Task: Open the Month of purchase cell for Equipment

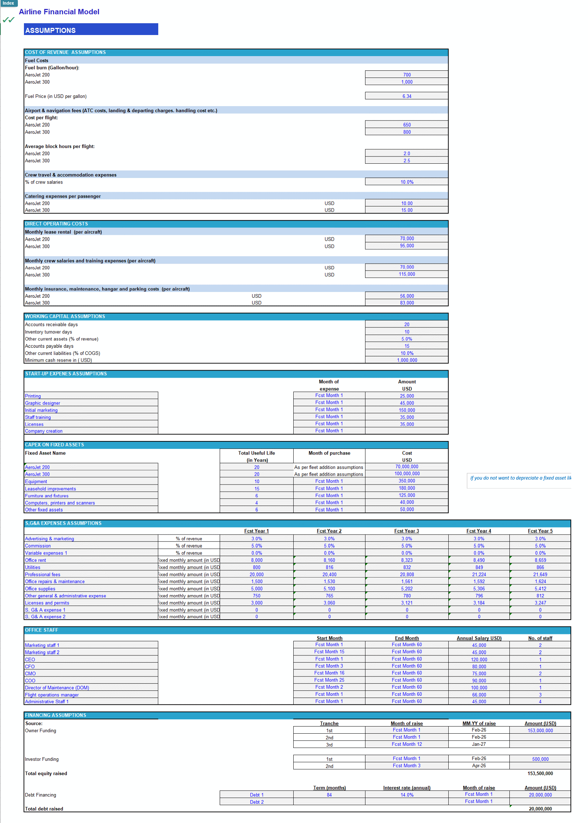Action: [x=329, y=481]
